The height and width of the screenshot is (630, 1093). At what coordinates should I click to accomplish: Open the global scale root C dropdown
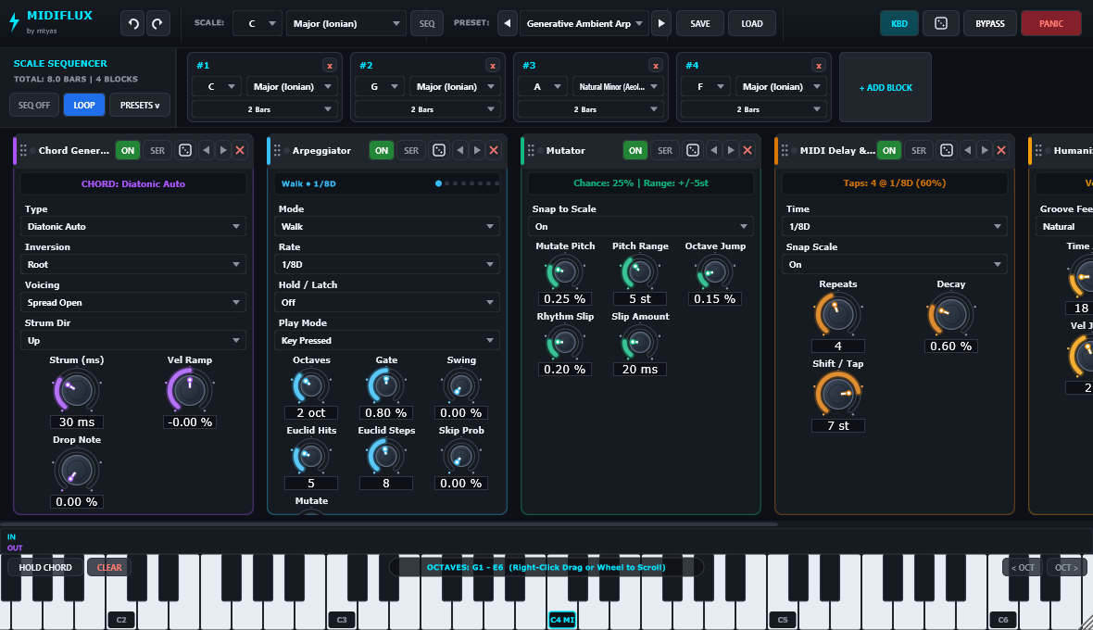tap(258, 24)
